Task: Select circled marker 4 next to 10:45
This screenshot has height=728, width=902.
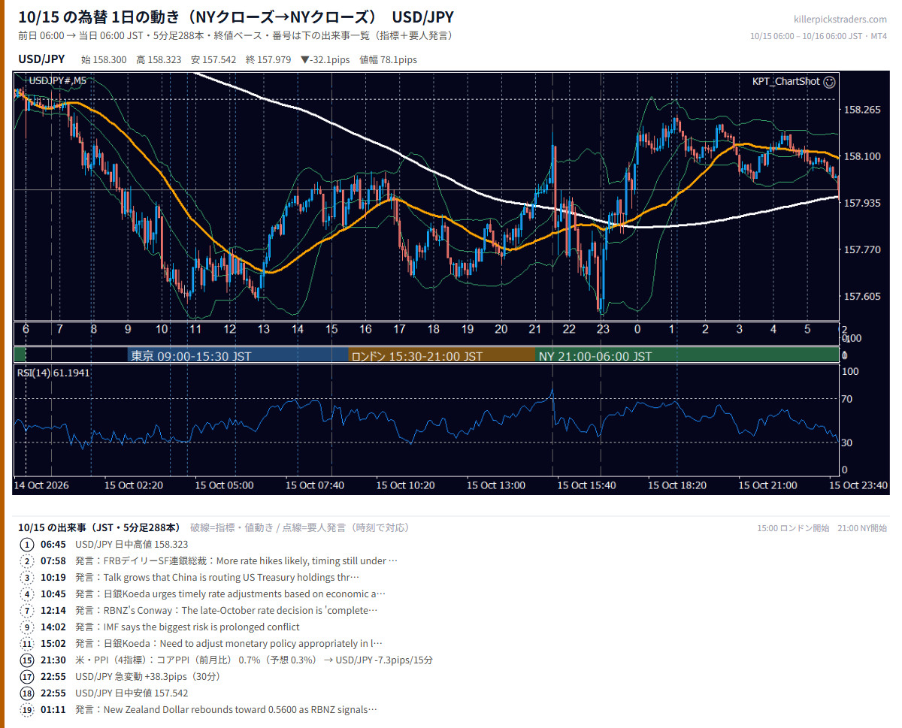Action: pyautogui.click(x=28, y=594)
